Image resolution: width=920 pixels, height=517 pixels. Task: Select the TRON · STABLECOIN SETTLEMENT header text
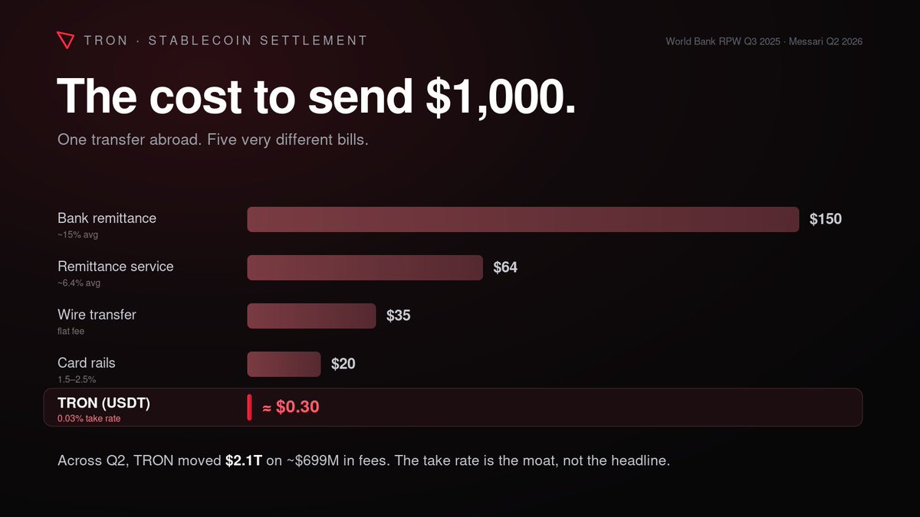(x=226, y=41)
